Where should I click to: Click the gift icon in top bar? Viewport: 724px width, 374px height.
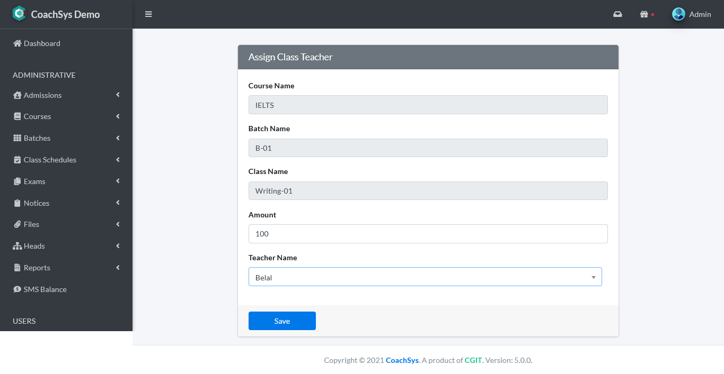pos(644,14)
